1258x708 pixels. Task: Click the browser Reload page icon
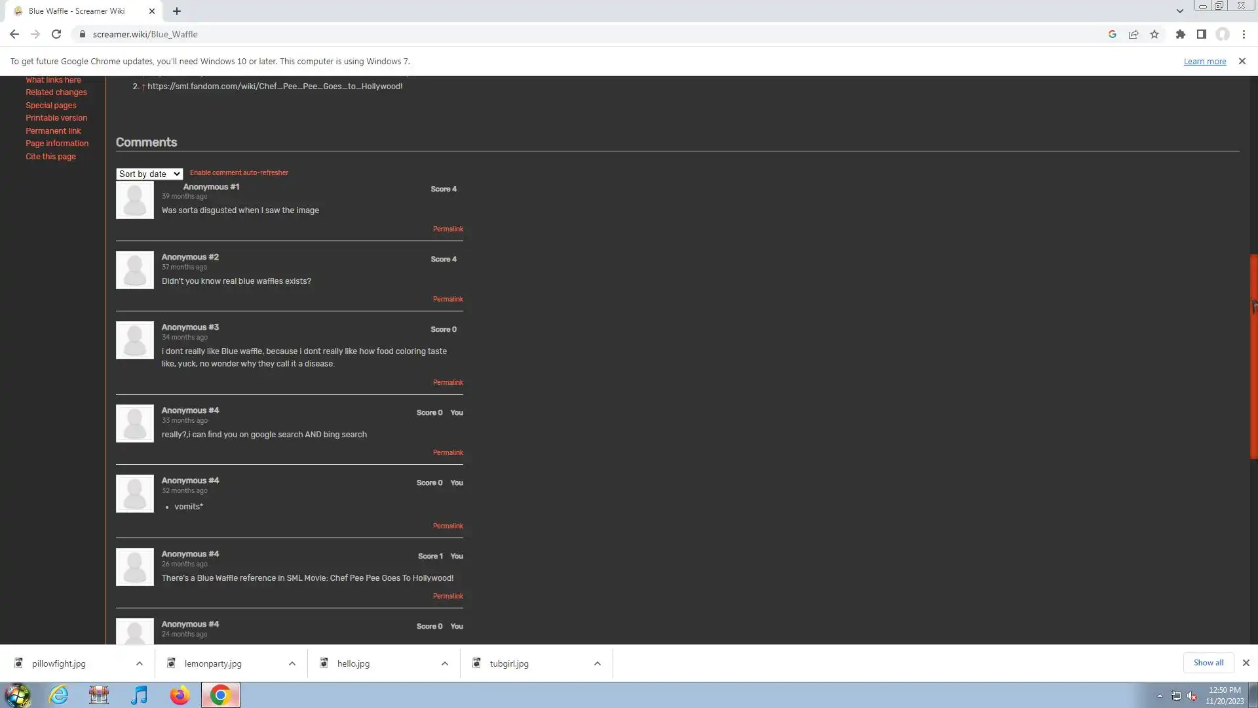point(56,34)
